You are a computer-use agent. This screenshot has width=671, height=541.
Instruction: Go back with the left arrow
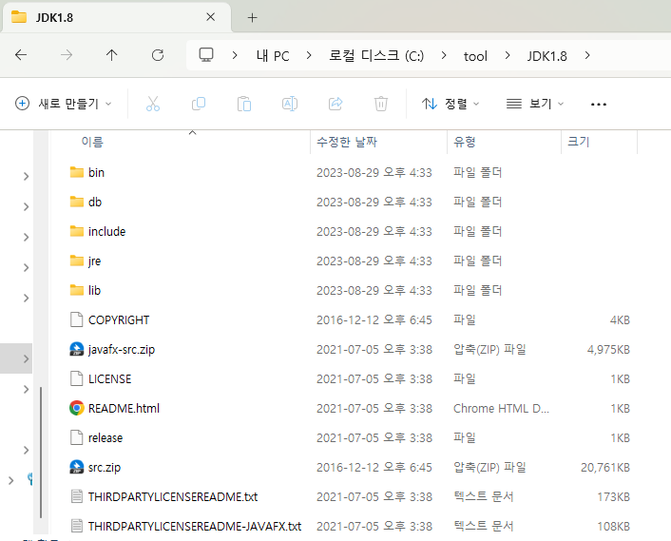click(x=21, y=55)
